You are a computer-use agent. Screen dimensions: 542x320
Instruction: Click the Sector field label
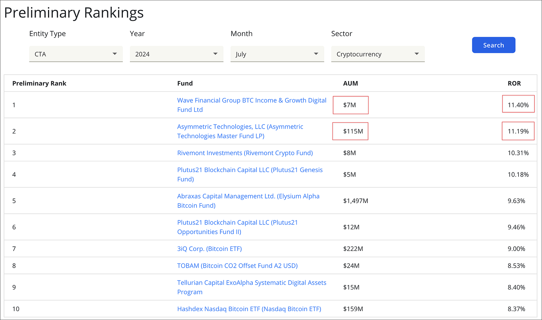(x=342, y=33)
